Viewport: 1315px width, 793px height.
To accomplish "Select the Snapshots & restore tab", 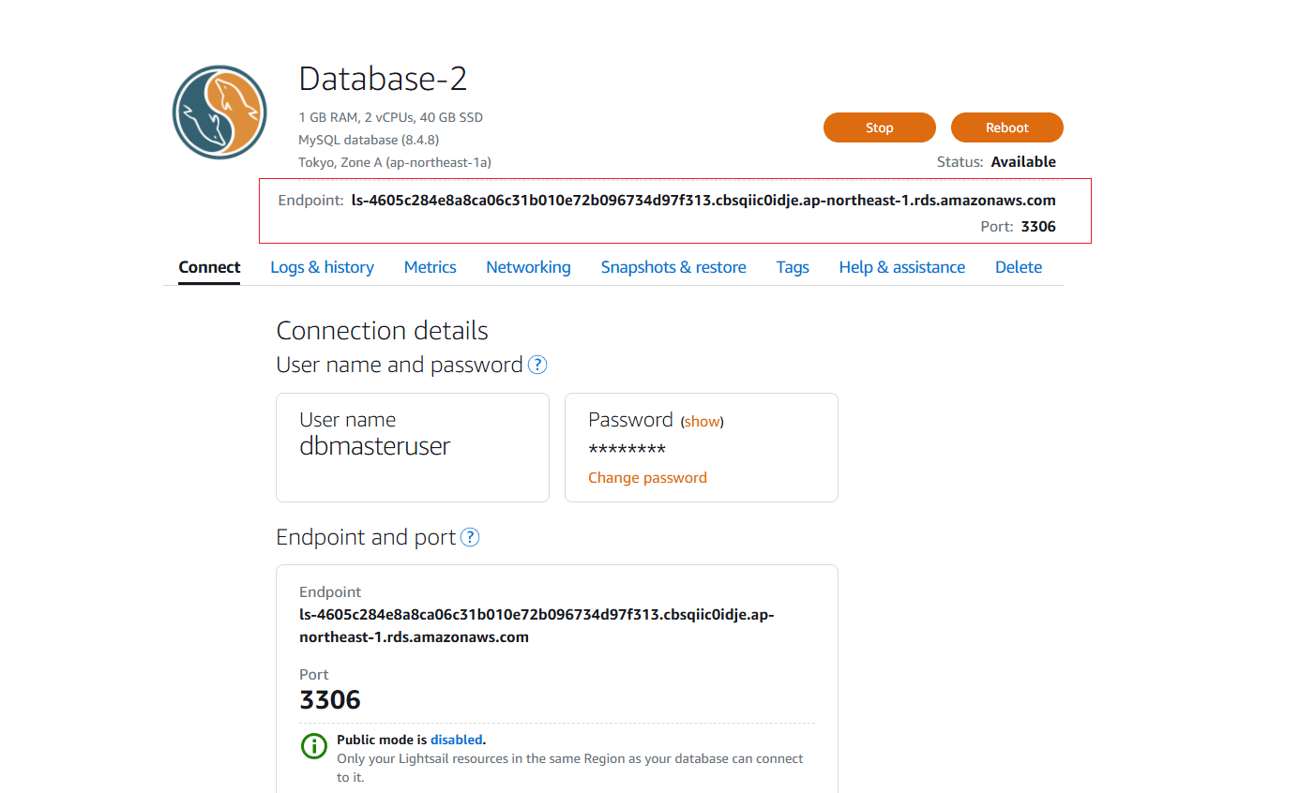I will coord(673,267).
